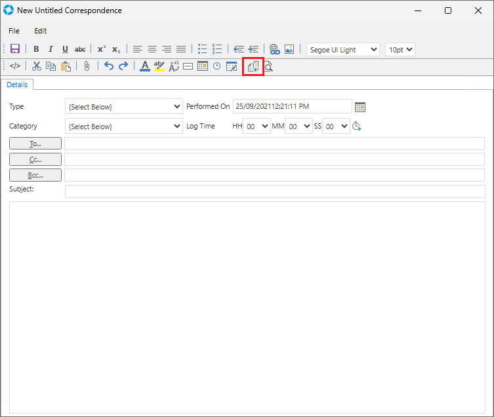Click the To... button
The height and width of the screenshot is (417, 494).
35,144
